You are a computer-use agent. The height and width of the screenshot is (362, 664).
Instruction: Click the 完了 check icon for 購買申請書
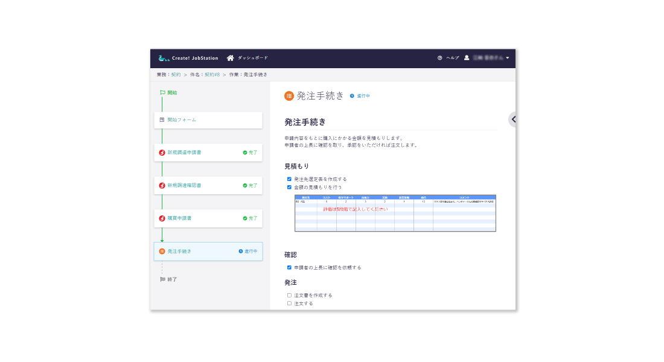pos(244,218)
